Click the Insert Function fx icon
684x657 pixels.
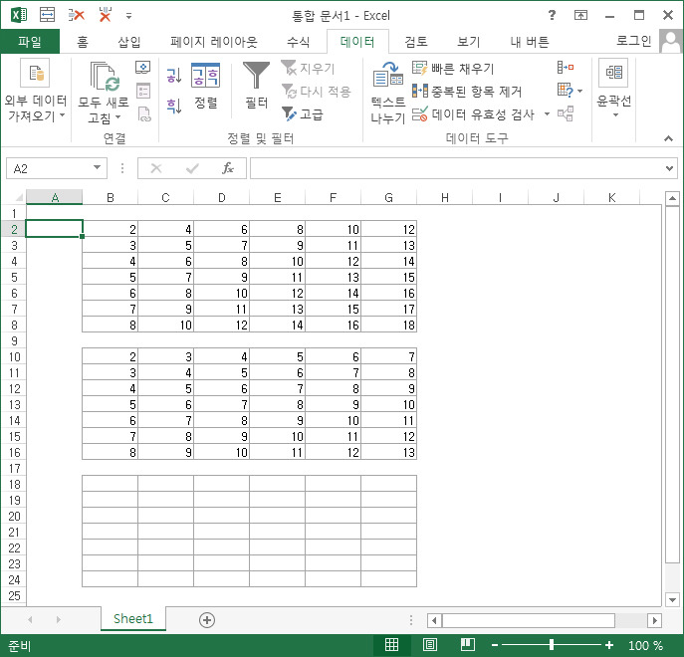tap(228, 168)
